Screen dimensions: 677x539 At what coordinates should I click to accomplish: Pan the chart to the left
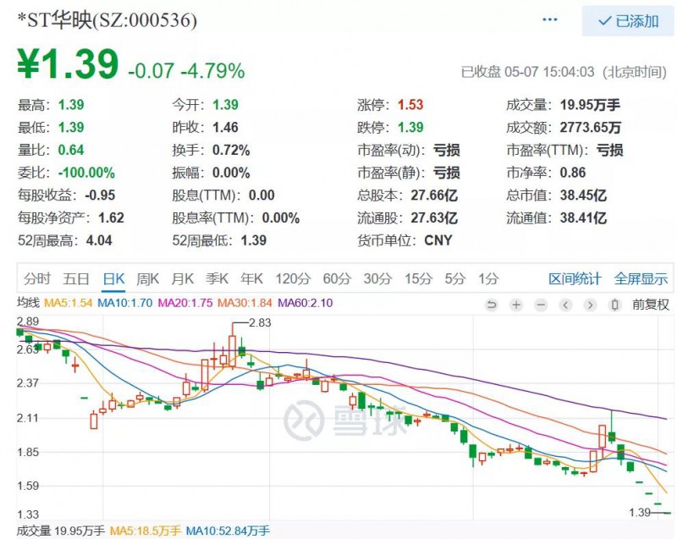click(x=563, y=305)
